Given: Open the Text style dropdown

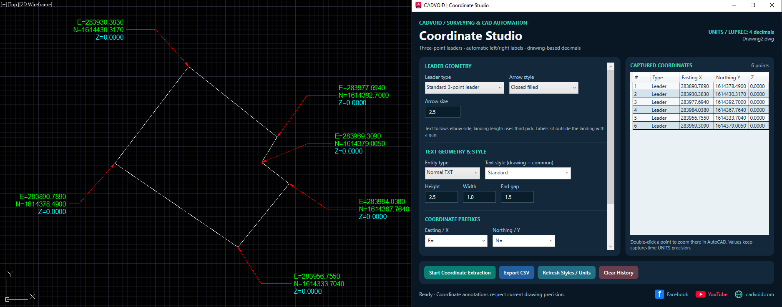Looking at the screenshot, I should pos(528,173).
